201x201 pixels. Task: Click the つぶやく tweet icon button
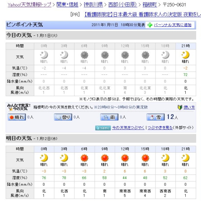pyautogui.click(x=103, y=128)
